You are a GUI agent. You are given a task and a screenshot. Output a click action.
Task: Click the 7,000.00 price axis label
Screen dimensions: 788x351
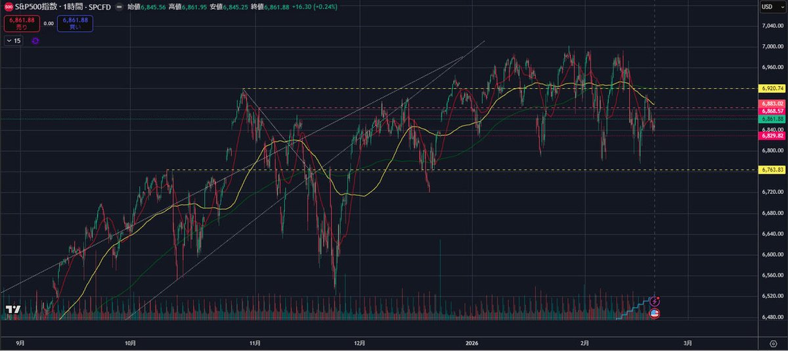[x=774, y=47]
